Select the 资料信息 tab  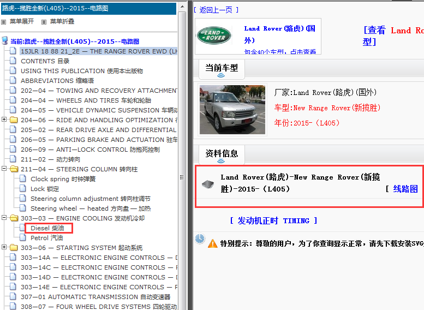point(222,155)
